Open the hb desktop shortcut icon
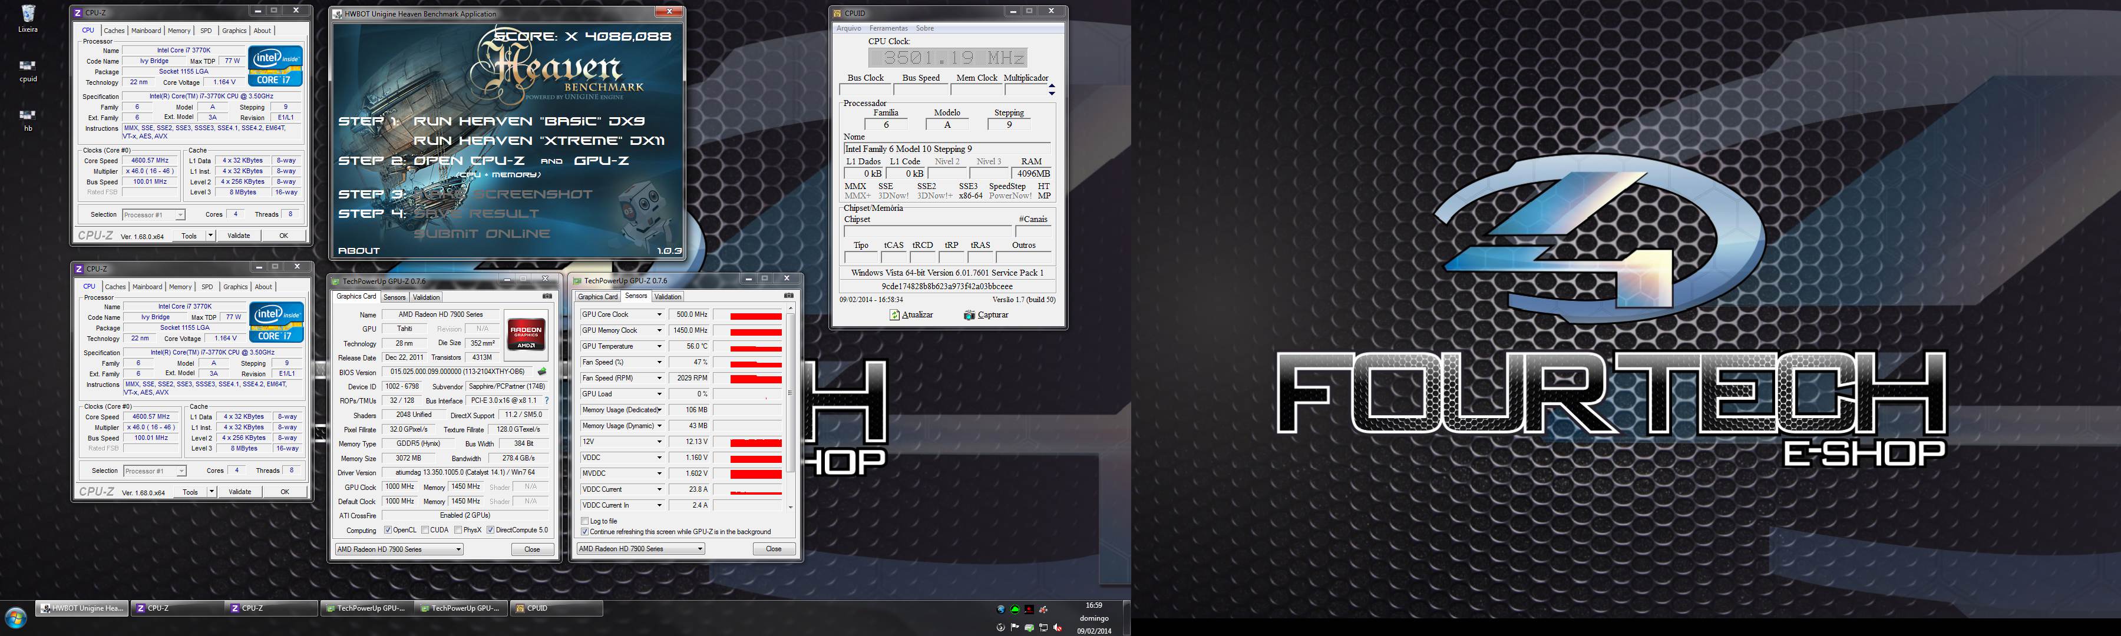This screenshot has height=636, width=2121. tap(27, 120)
